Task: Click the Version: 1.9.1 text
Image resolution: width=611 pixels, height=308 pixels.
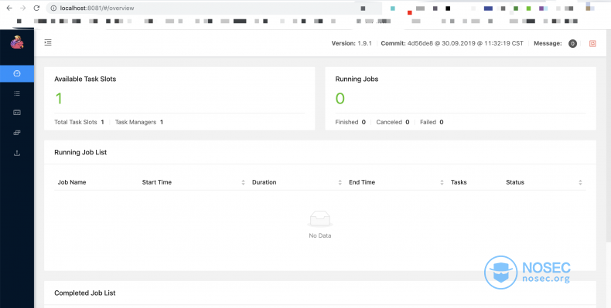Action: click(x=351, y=43)
